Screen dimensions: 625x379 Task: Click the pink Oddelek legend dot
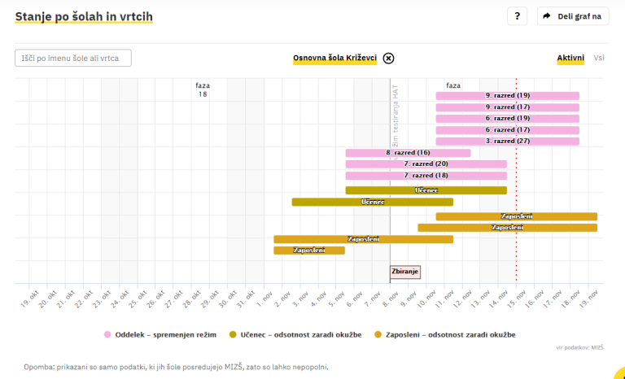107,334
